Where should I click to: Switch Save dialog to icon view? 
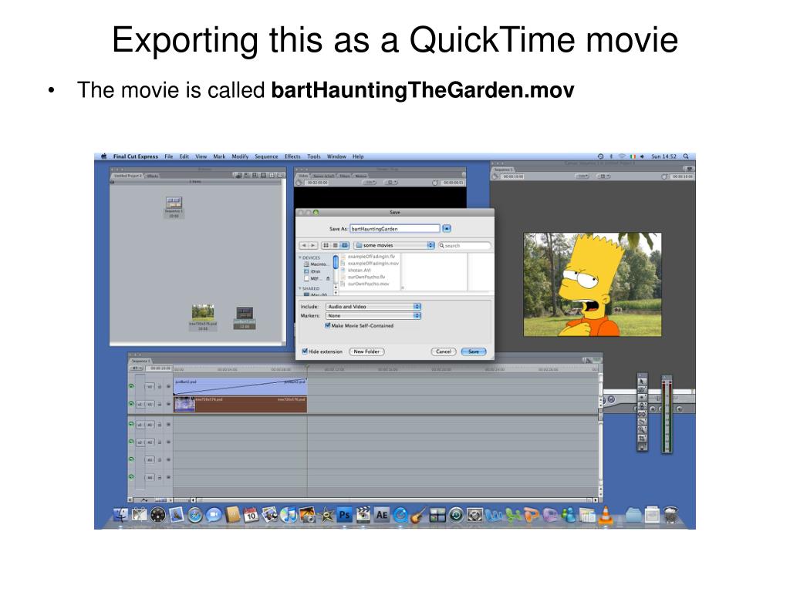(326, 245)
